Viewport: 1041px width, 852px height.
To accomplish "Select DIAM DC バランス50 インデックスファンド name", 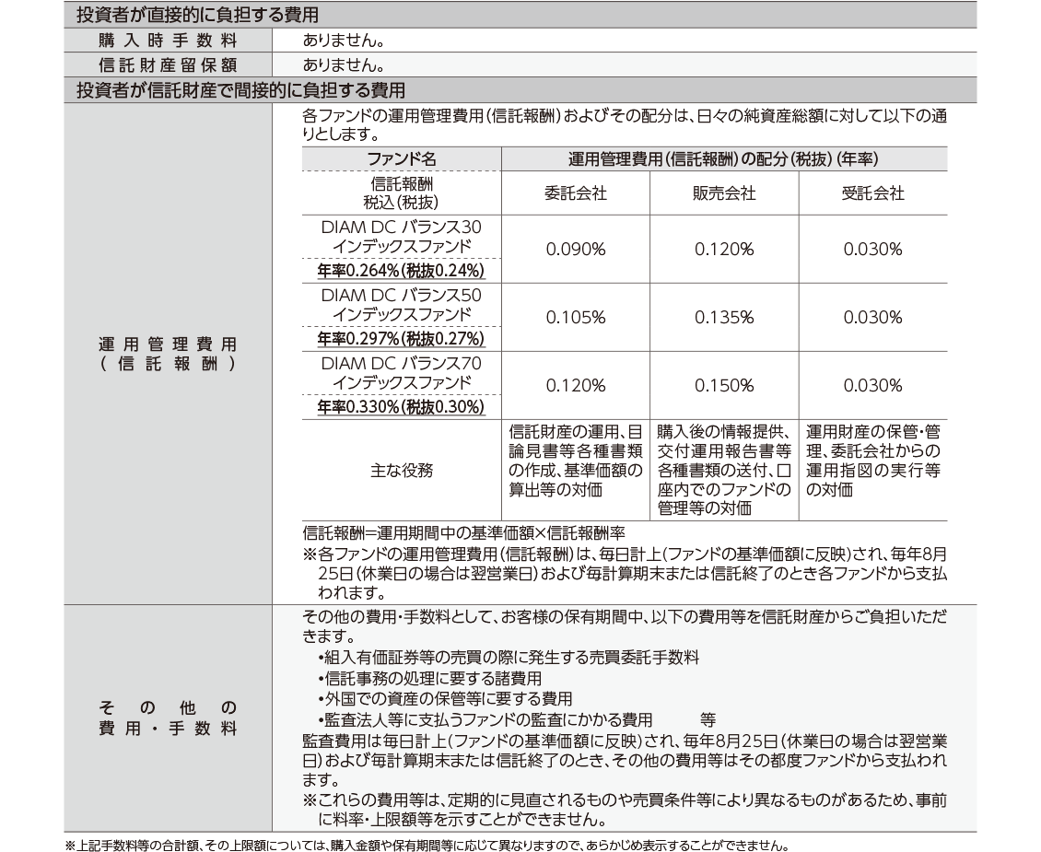I will 401,305.
